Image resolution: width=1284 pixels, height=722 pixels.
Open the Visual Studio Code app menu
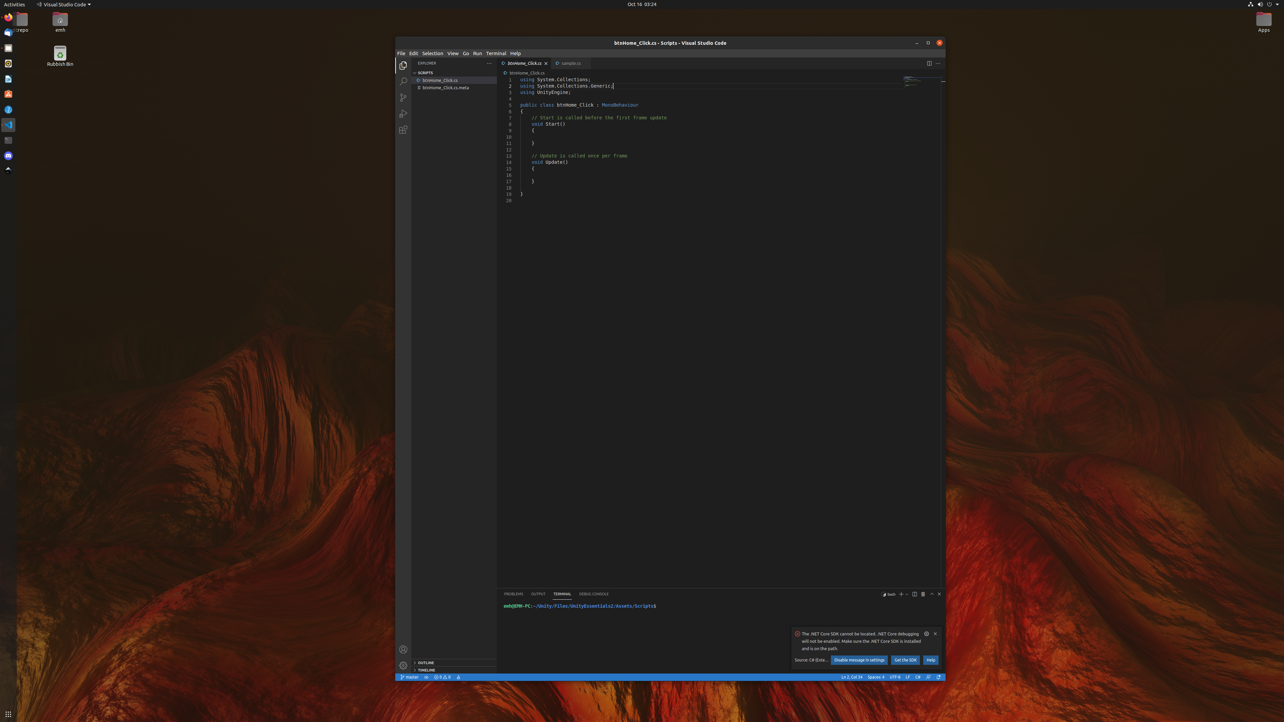coord(64,4)
